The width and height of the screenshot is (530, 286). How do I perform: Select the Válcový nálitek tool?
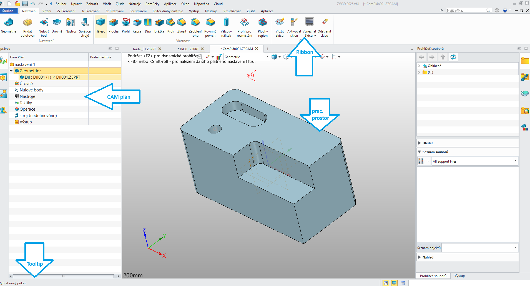click(226, 27)
